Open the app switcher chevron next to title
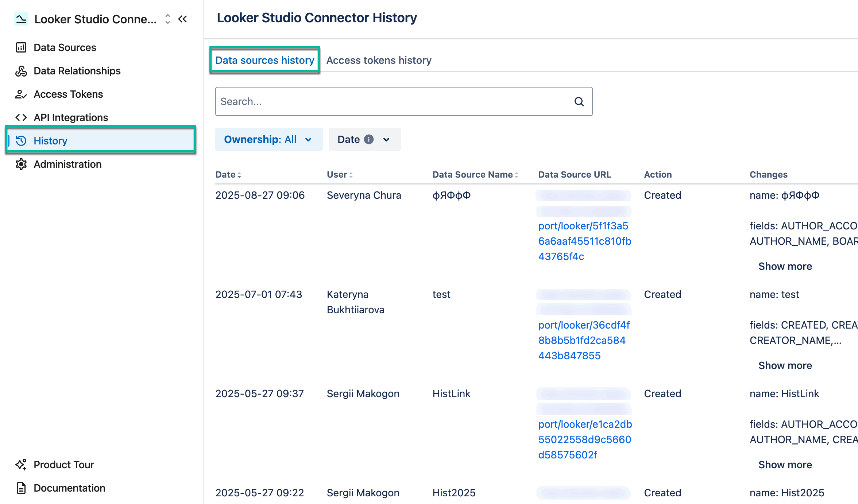858x504 pixels. tap(167, 19)
